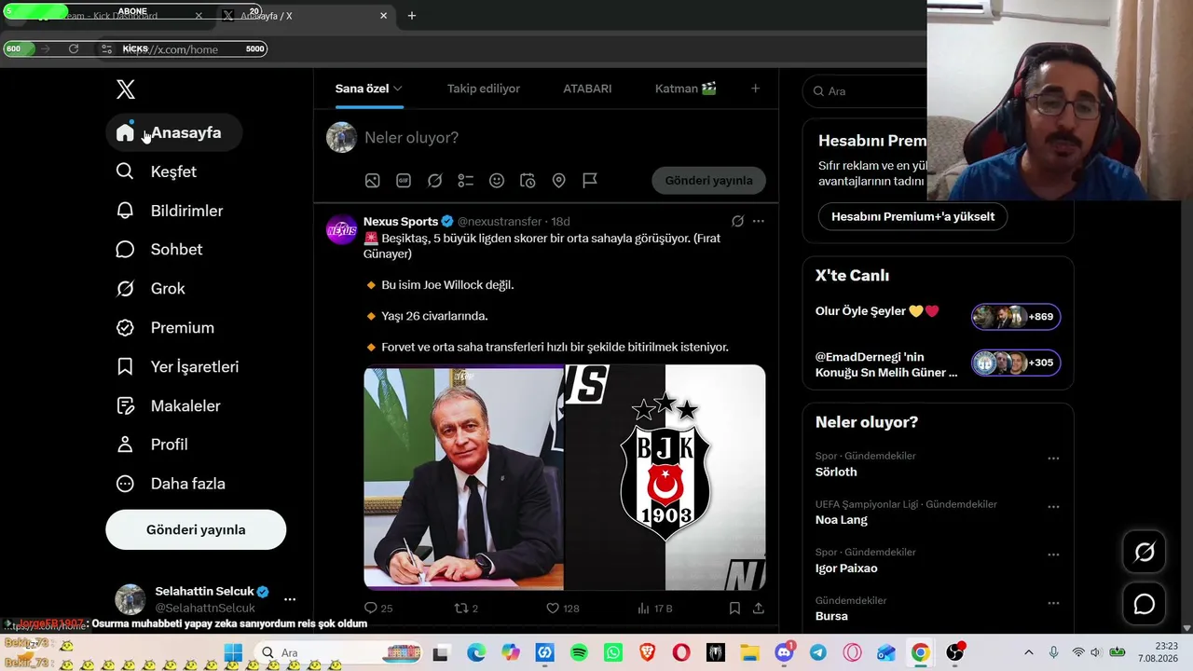Image resolution: width=1193 pixels, height=671 pixels.
Task: Open the emoji picker in composer
Action: click(x=497, y=181)
